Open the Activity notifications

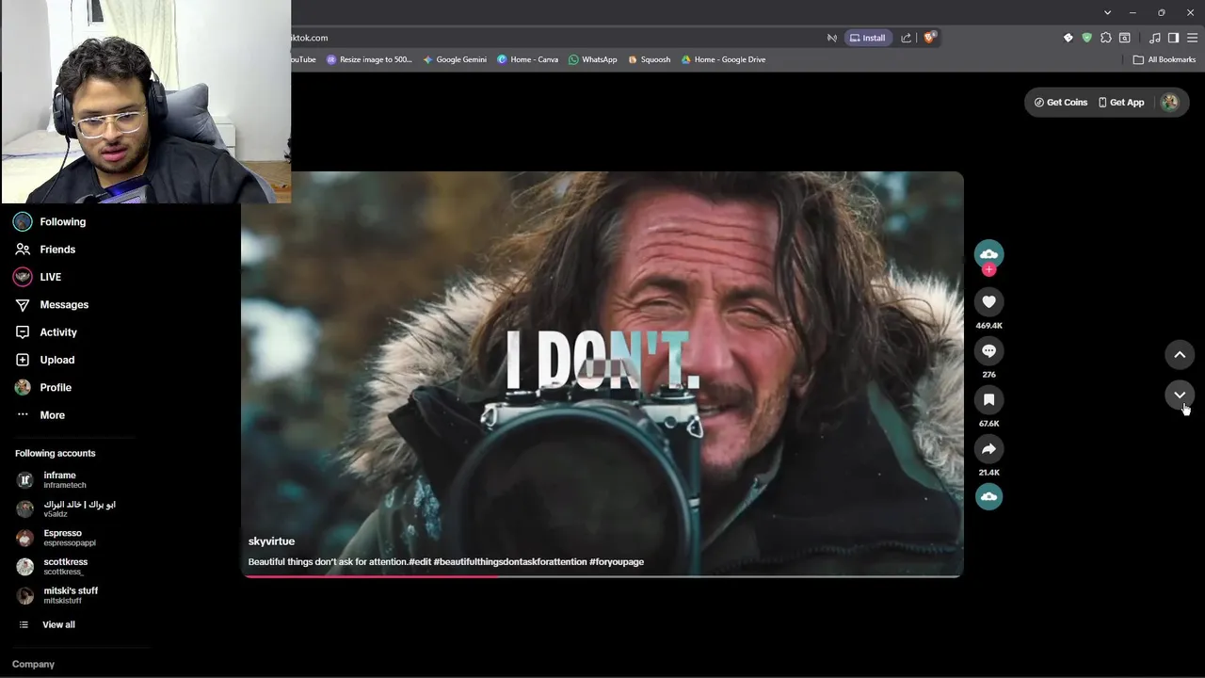pos(45,331)
